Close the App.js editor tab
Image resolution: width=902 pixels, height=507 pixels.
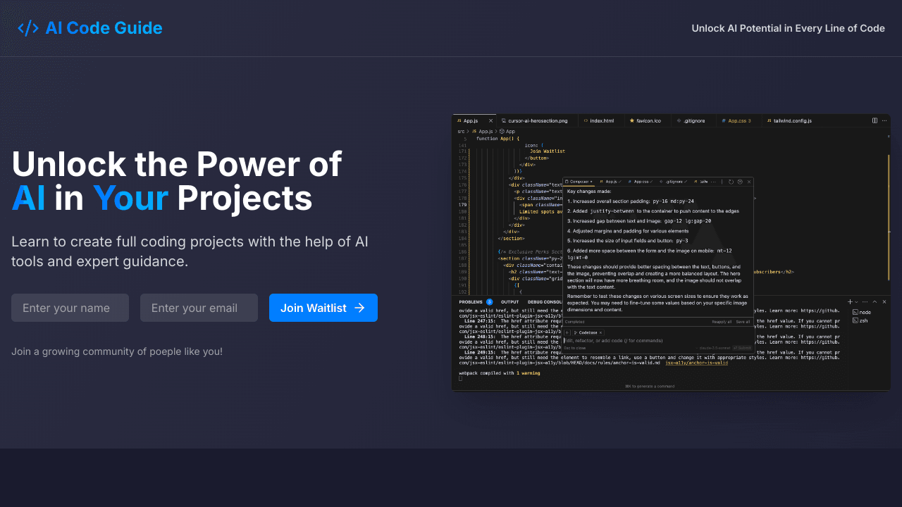pyautogui.click(x=490, y=120)
